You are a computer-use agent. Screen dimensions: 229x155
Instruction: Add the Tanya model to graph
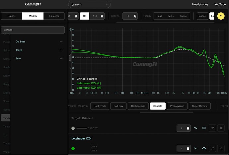pos(61,50)
